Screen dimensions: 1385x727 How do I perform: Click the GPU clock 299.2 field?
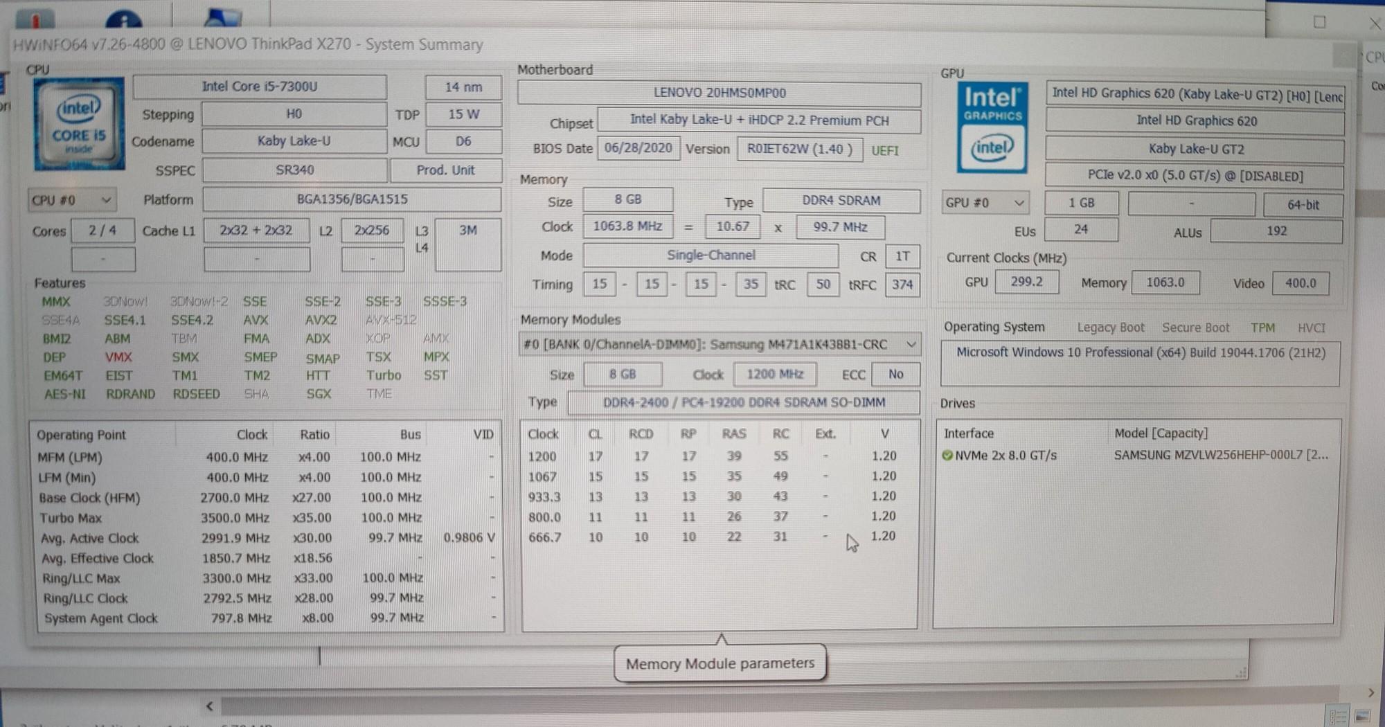[x=1026, y=282]
